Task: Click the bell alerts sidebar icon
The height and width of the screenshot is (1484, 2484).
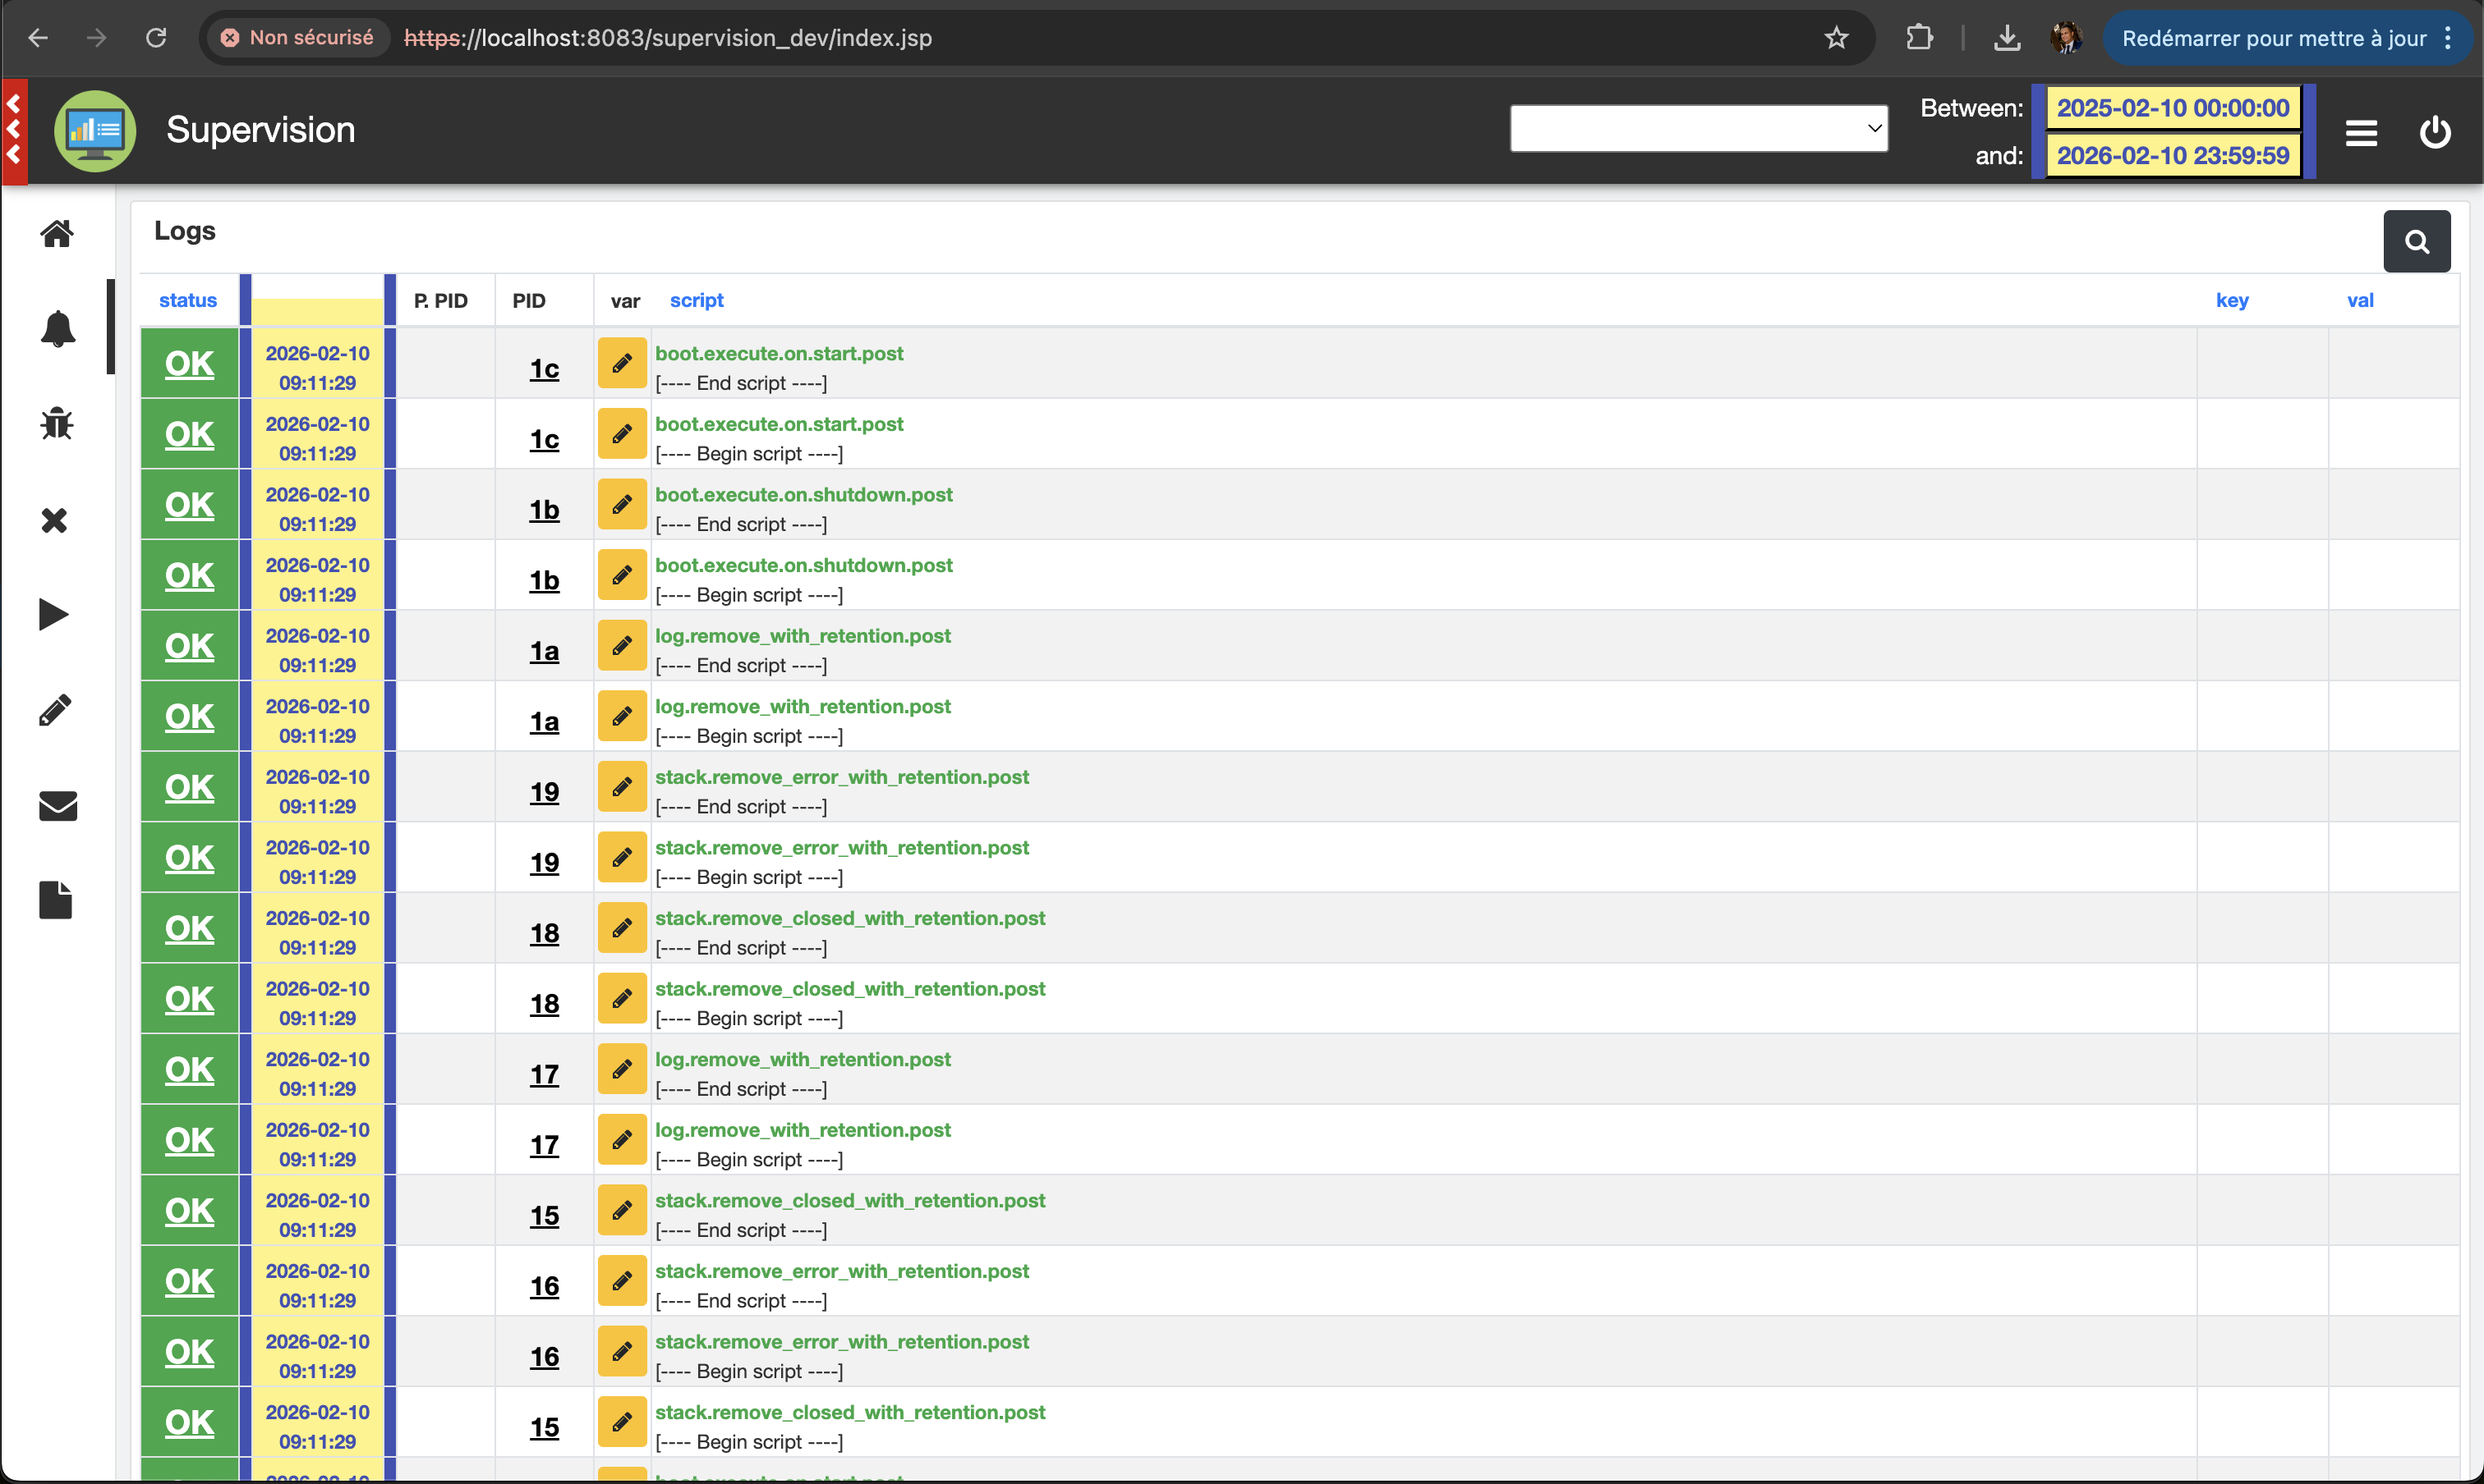Action: pyautogui.click(x=57, y=328)
